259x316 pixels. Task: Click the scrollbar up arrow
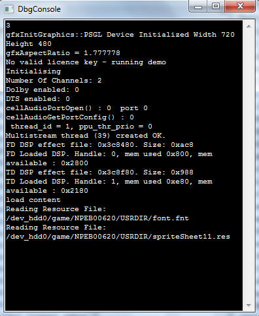point(249,26)
